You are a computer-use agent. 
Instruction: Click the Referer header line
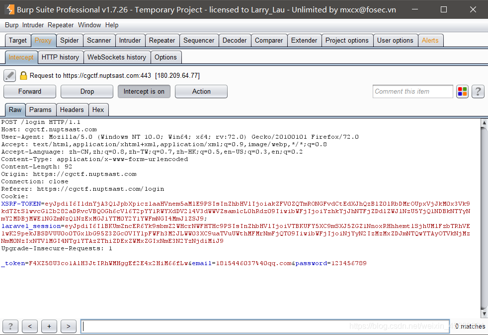(82, 189)
